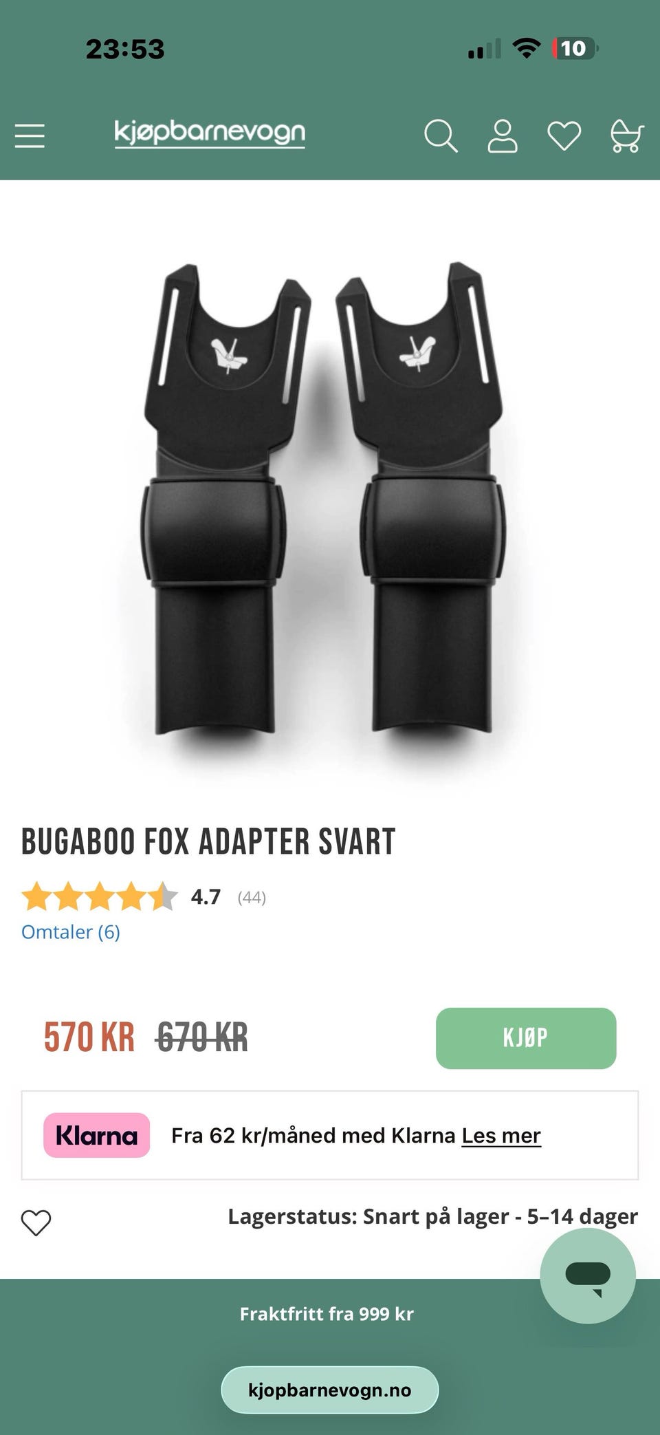This screenshot has width=660, height=1435.
Task: Open the stroller shopping cart icon
Action: 626,136
